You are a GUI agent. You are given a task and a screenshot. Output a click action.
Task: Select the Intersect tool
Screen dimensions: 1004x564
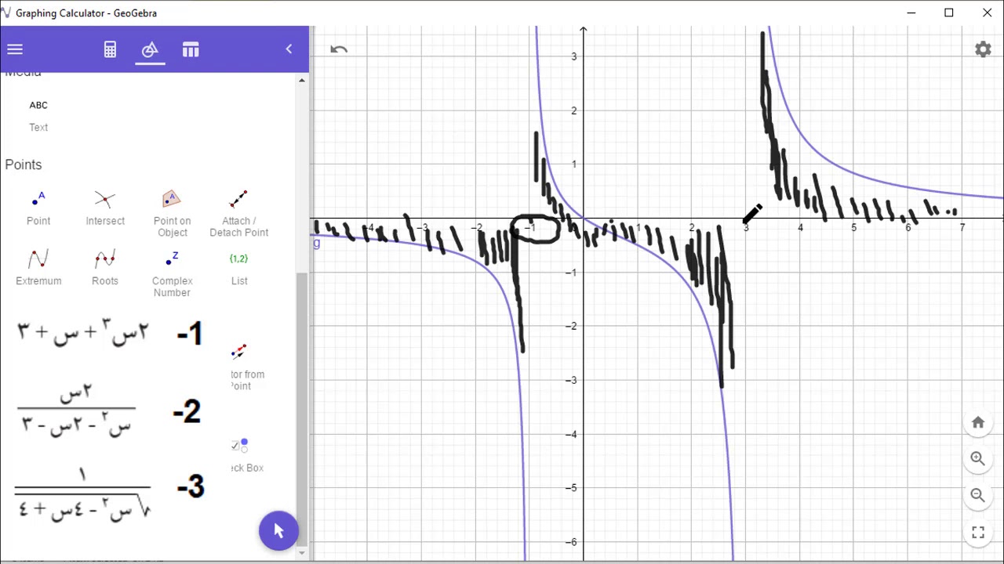point(105,208)
